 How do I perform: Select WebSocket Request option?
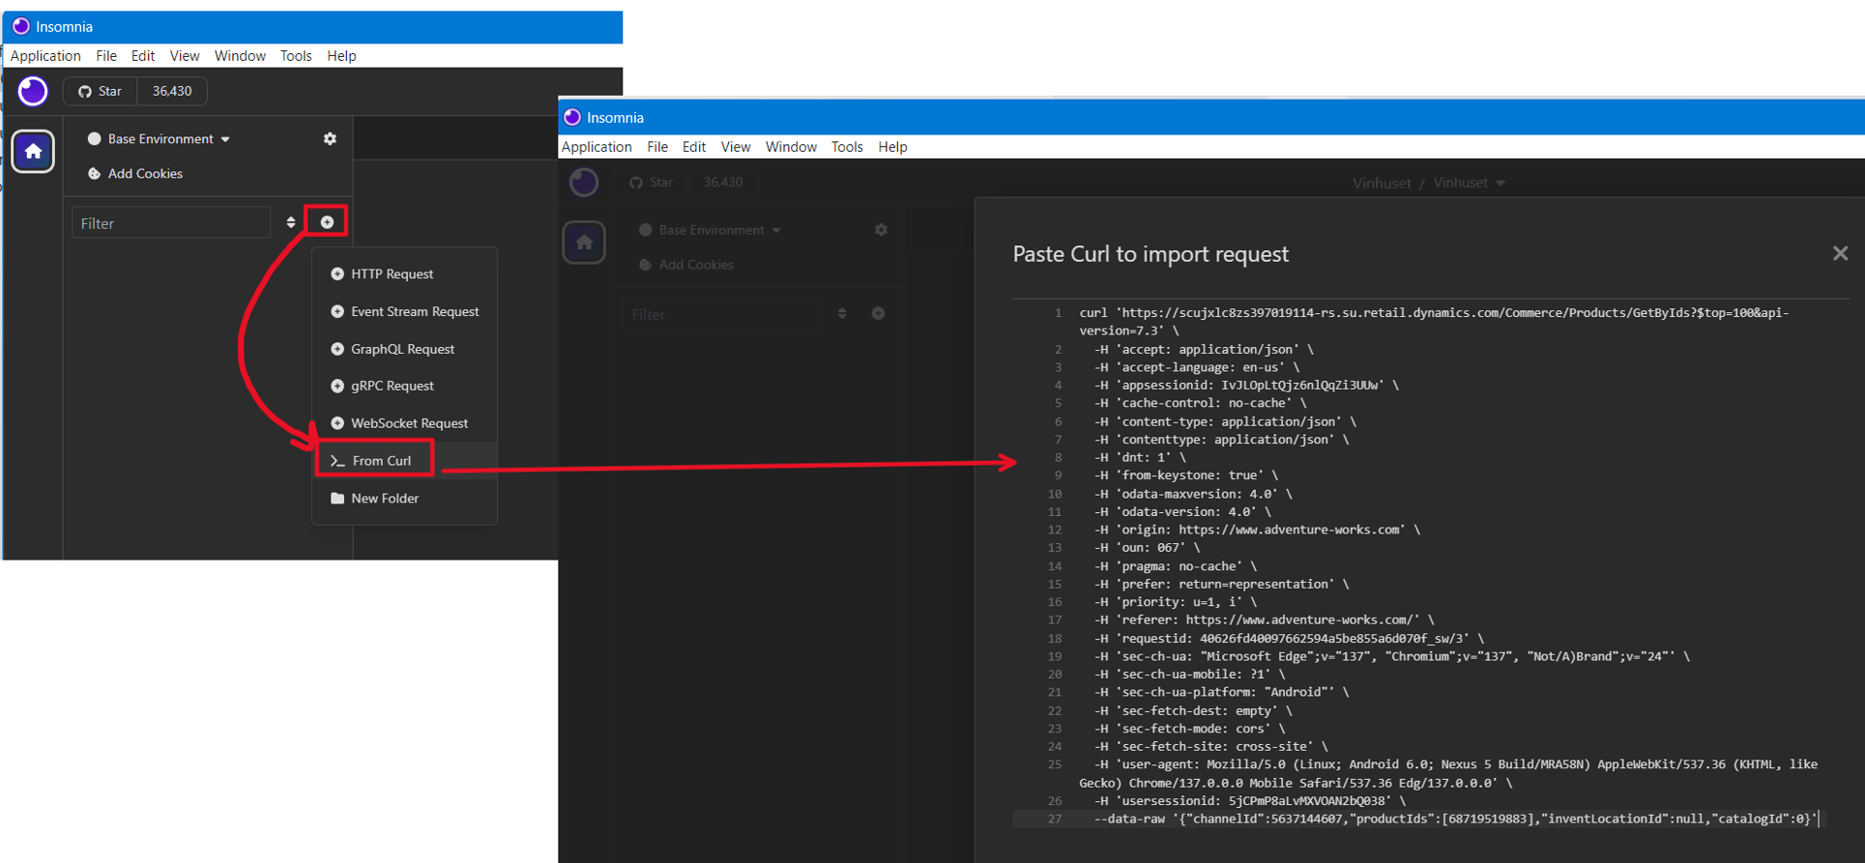[x=409, y=423]
